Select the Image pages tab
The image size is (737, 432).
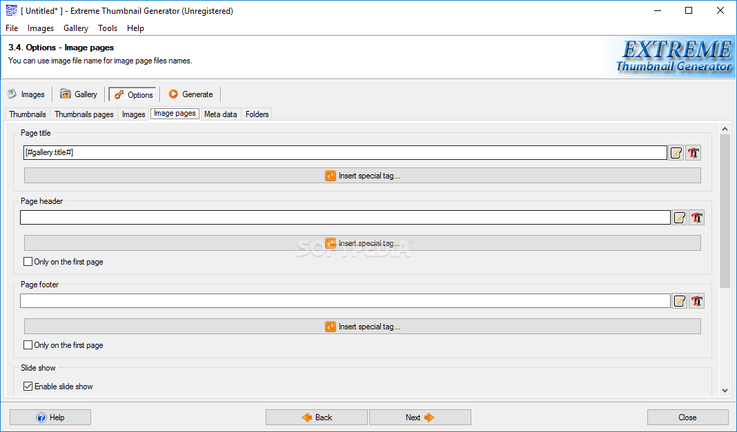tap(175, 114)
